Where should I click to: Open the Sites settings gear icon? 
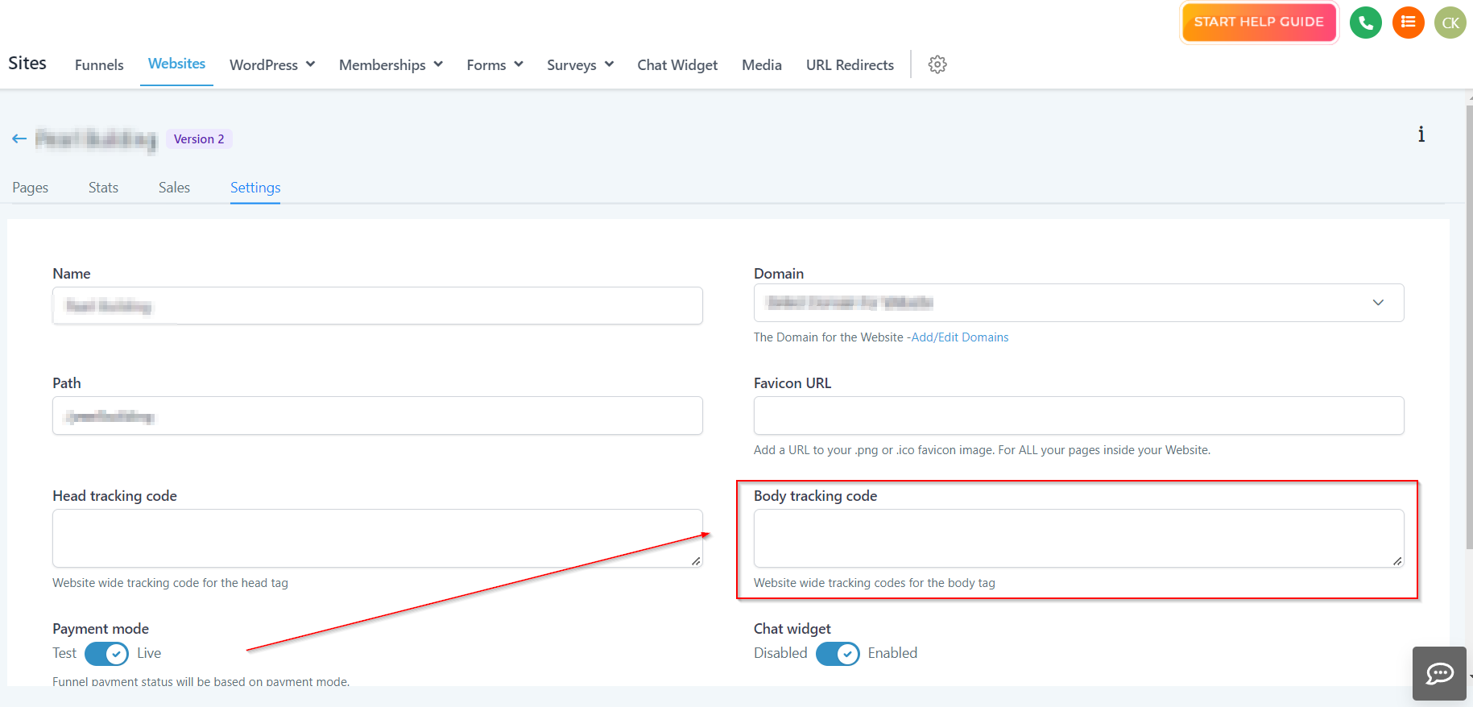click(937, 64)
